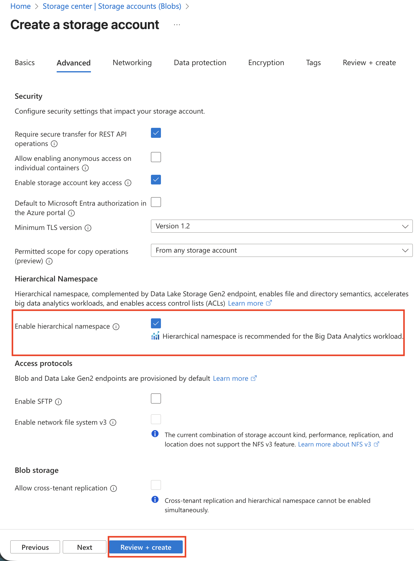Click info icon beside anonymous access containers
This screenshot has width=414, height=561.
point(85,168)
